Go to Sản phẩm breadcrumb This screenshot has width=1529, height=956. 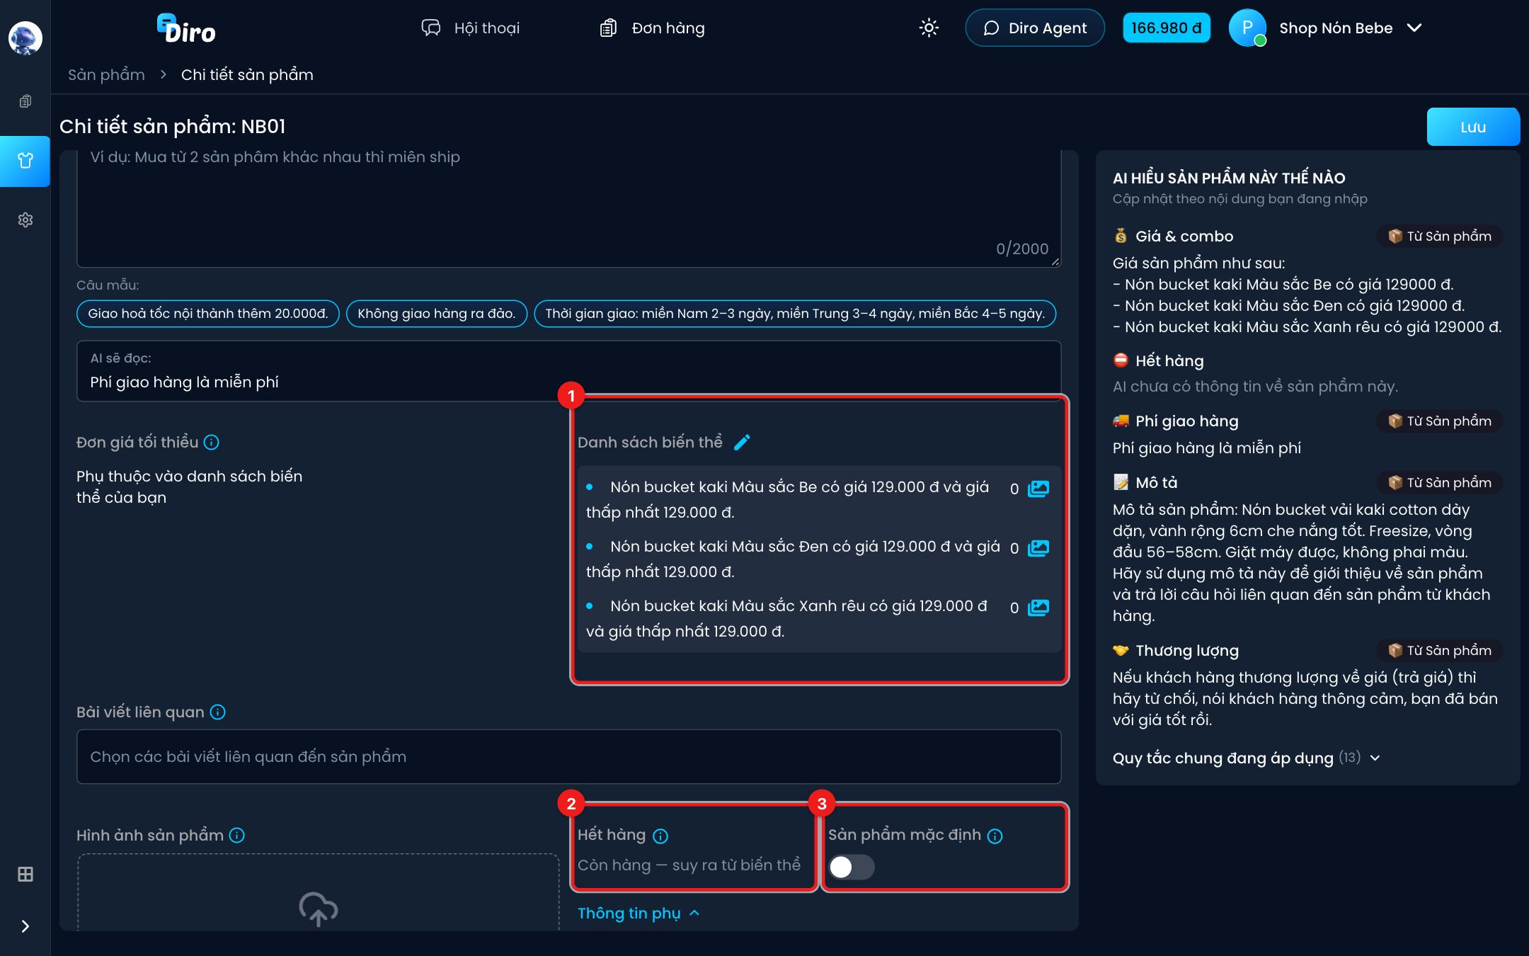[106, 74]
